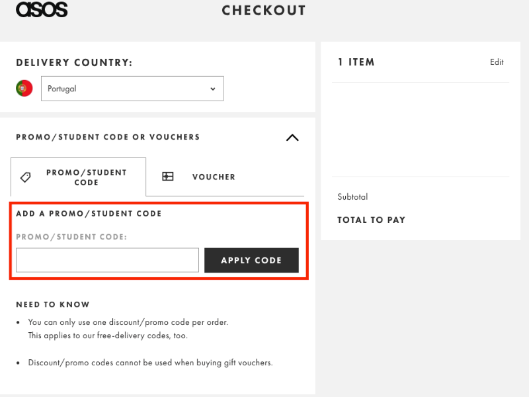
Task: Click the Portugal flag icon
Action: [x=24, y=89]
